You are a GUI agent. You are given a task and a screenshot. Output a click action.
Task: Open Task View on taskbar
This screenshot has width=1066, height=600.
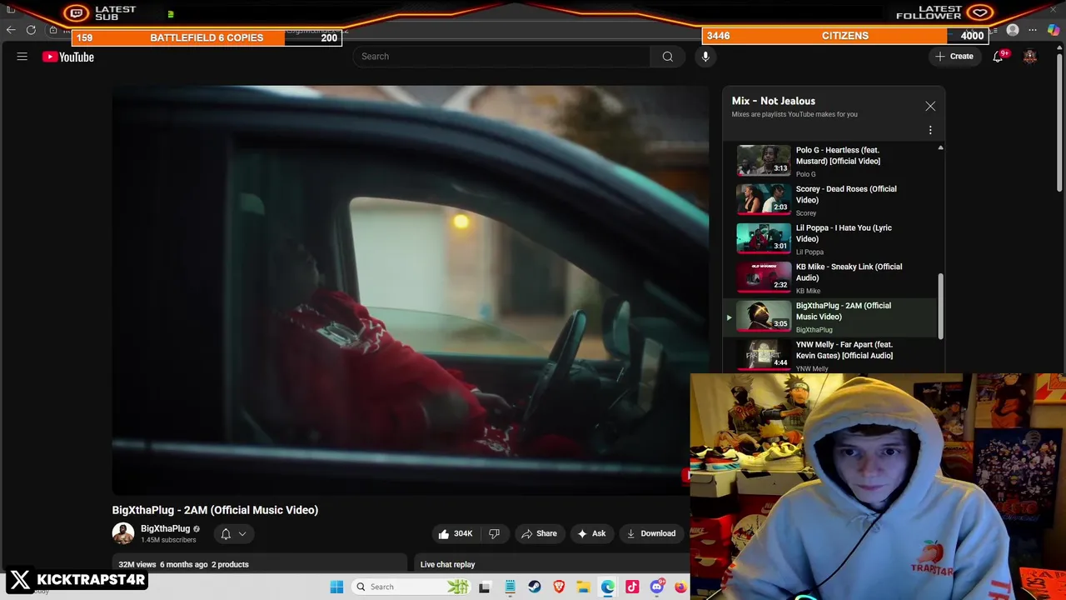click(485, 587)
